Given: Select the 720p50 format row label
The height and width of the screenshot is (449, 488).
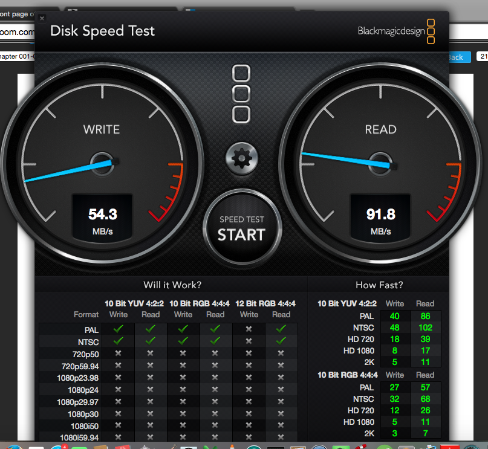Looking at the screenshot, I should [x=86, y=354].
